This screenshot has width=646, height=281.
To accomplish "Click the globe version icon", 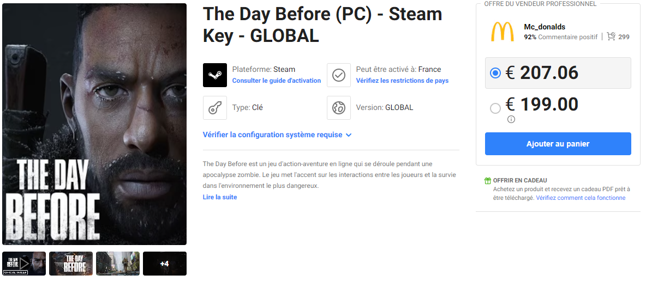I will [x=339, y=108].
